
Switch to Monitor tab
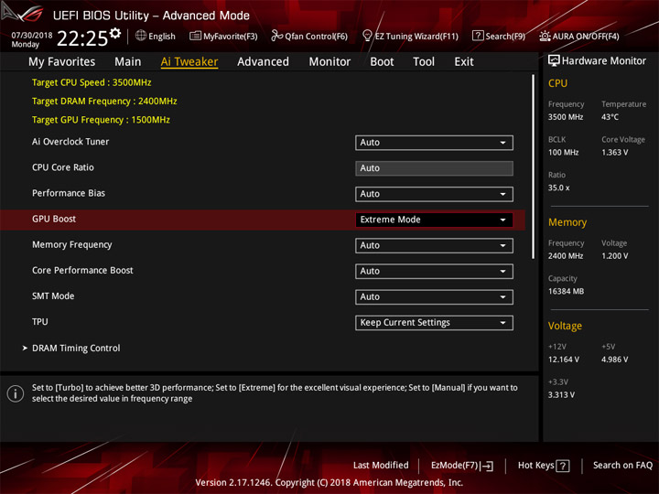tap(329, 62)
